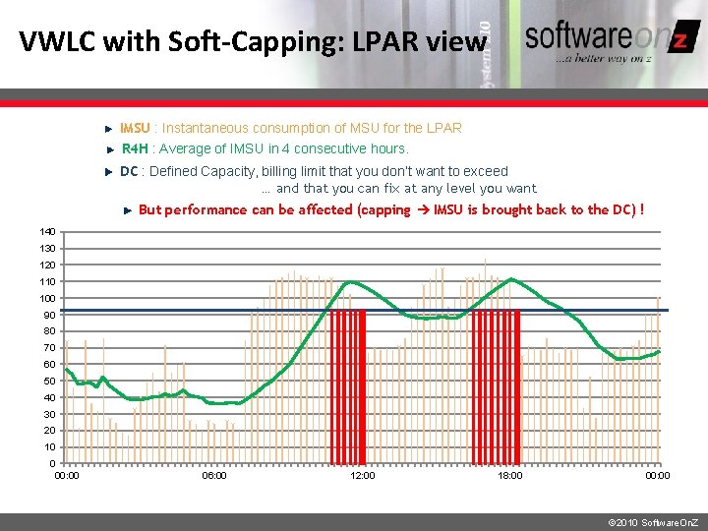This screenshot has height=531, width=708.
Task: Click the orange 'IMSU' label
Action: 135,128
